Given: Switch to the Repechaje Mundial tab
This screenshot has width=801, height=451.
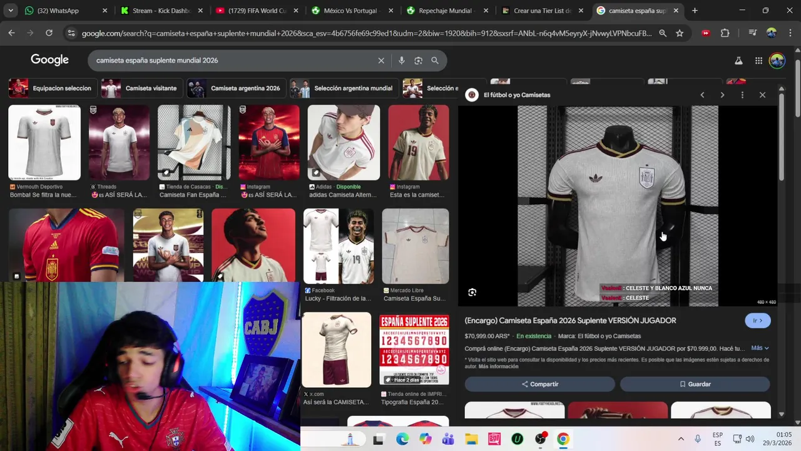Looking at the screenshot, I should tap(448, 11).
